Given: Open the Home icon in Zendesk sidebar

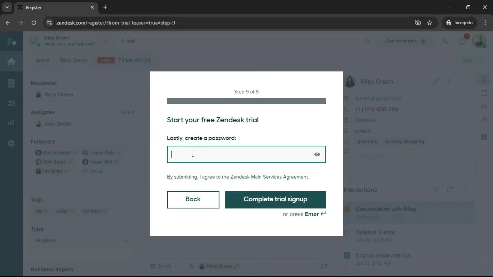Looking at the screenshot, I should pos(11,62).
